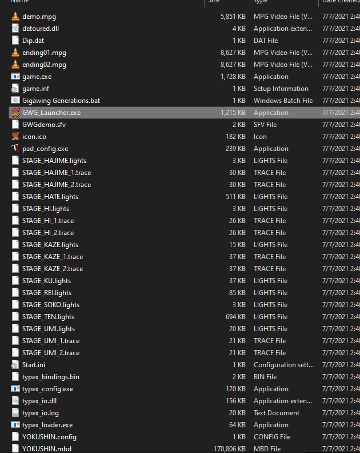The image size is (360, 453).
Task: Click the text document icon for typex_io.log
Action: click(15, 413)
